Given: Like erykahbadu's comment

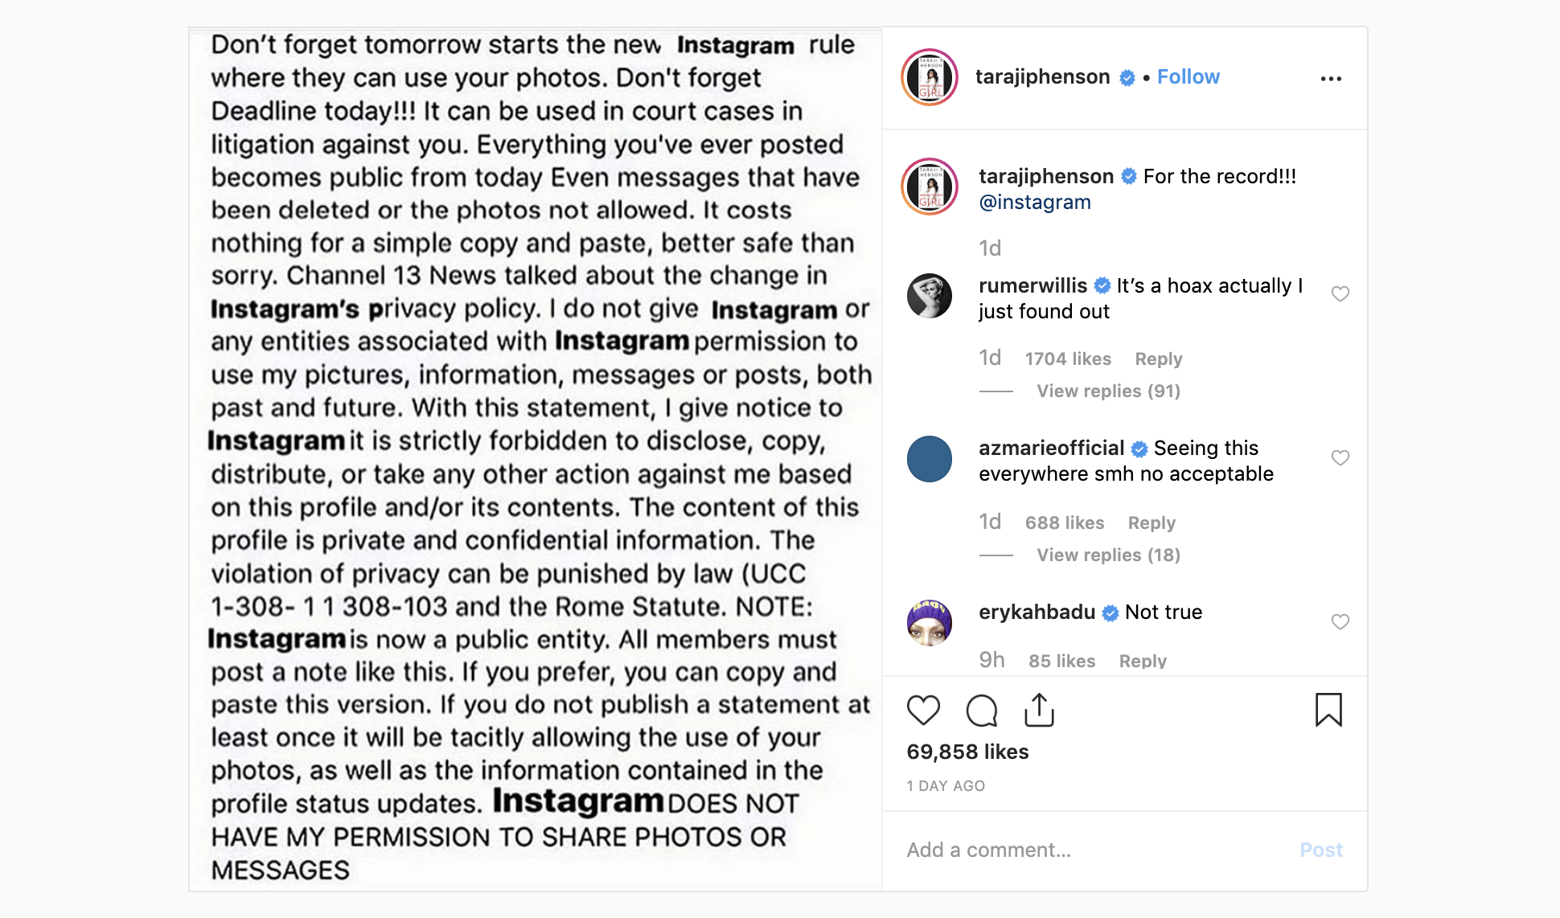Looking at the screenshot, I should coord(1340,622).
